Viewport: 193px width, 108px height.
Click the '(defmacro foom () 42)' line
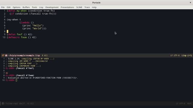(22, 37)
